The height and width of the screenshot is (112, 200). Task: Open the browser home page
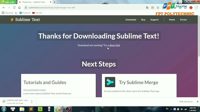click(19, 8)
